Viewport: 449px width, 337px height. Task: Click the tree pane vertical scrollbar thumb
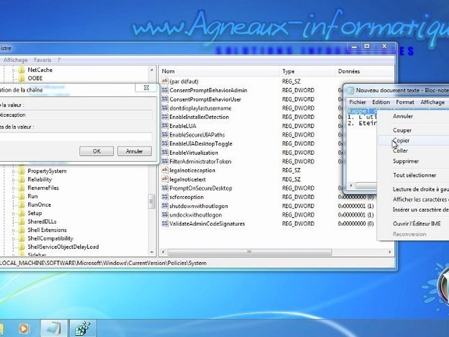pos(152,201)
